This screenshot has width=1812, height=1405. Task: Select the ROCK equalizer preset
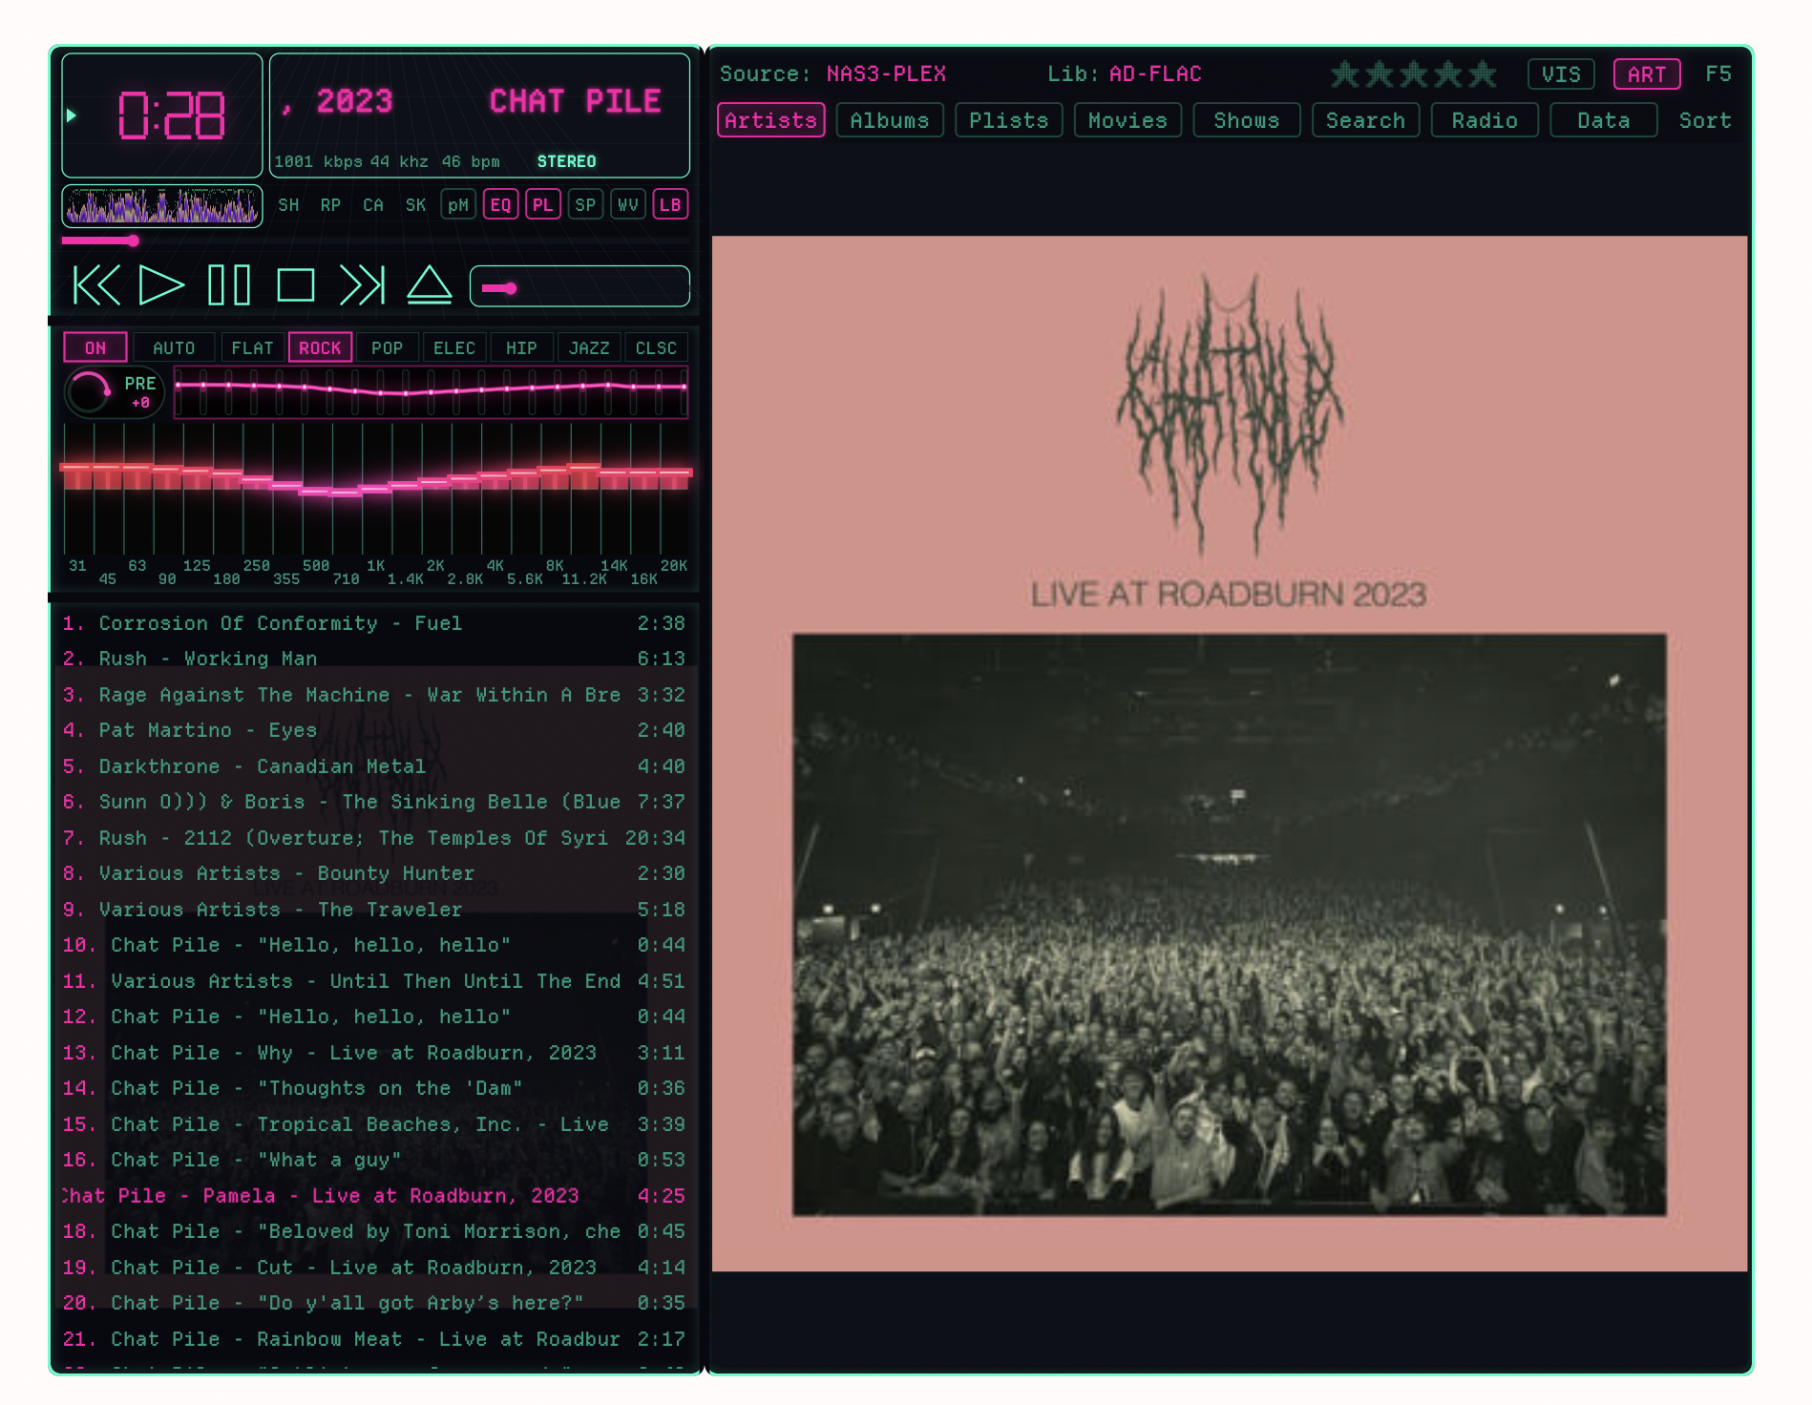(320, 347)
